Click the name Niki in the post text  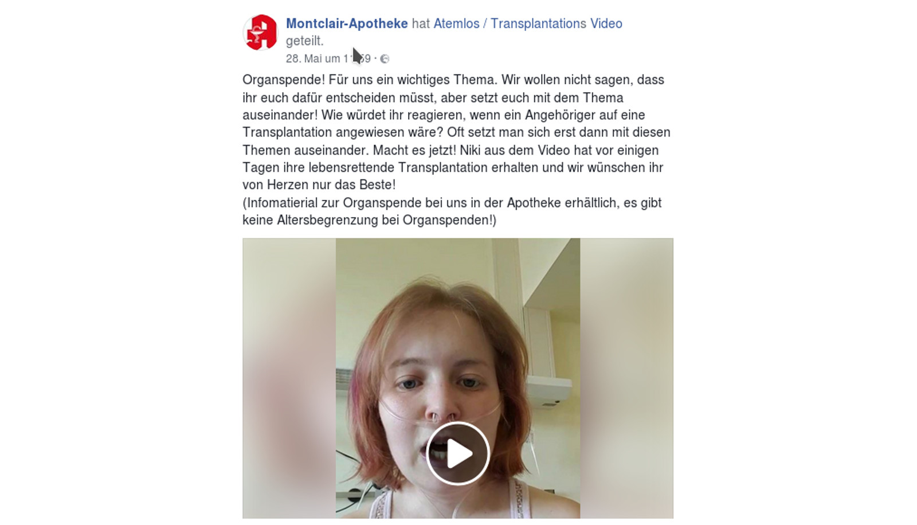pos(470,150)
